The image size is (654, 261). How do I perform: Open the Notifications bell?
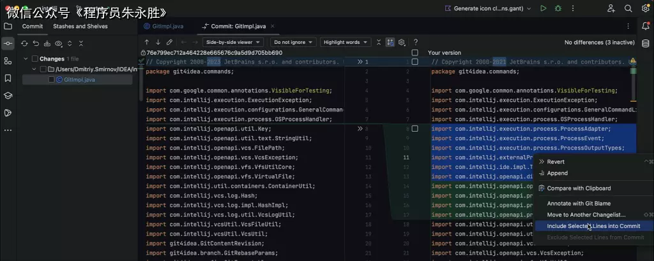coord(645,26)
